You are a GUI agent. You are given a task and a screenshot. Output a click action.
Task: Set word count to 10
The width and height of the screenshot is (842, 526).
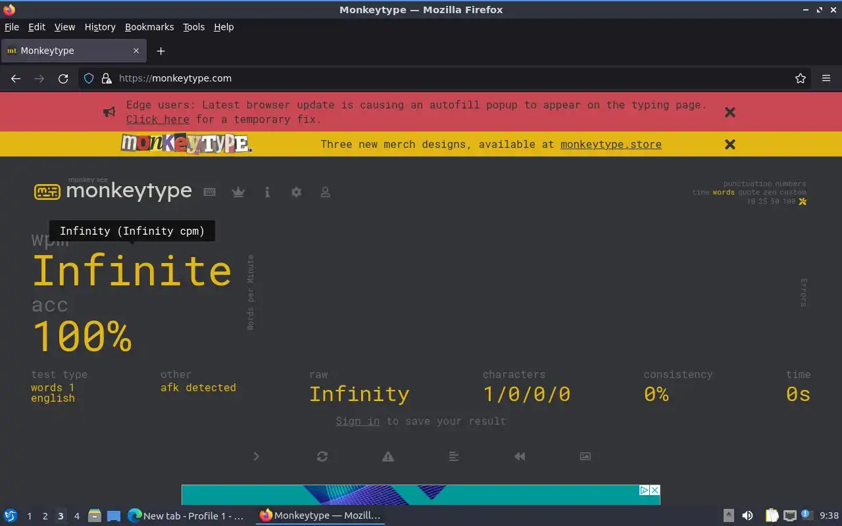pos(751,201)
